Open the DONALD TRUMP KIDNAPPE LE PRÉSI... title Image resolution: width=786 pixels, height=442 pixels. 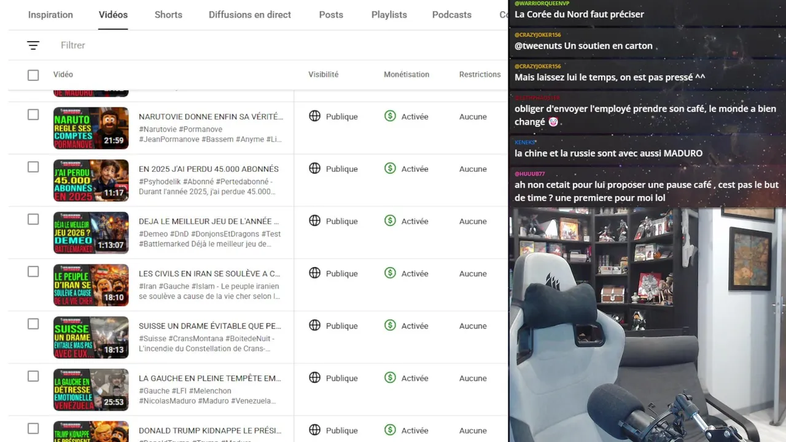click(x=210, y=430)
